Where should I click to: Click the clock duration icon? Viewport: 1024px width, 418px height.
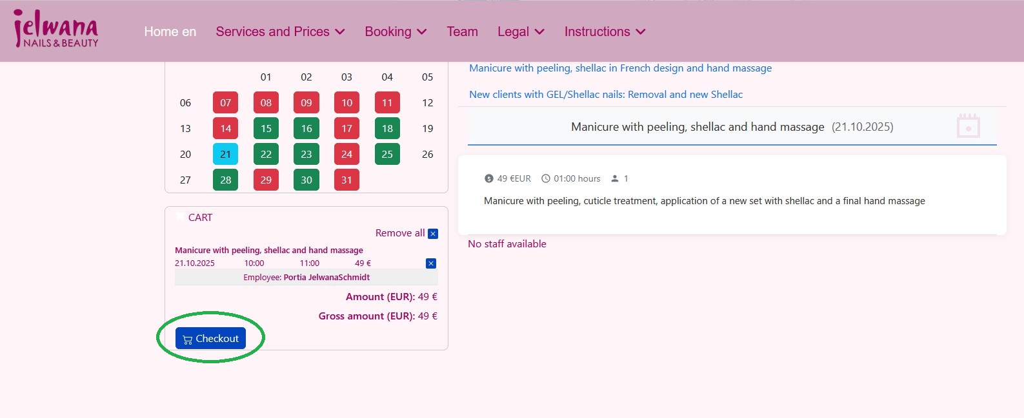coord(546,178)
